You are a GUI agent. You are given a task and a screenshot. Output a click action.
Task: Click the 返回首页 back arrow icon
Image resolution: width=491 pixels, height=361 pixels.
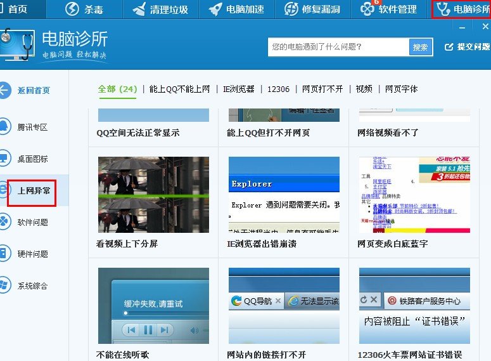[x=4, y=90]
